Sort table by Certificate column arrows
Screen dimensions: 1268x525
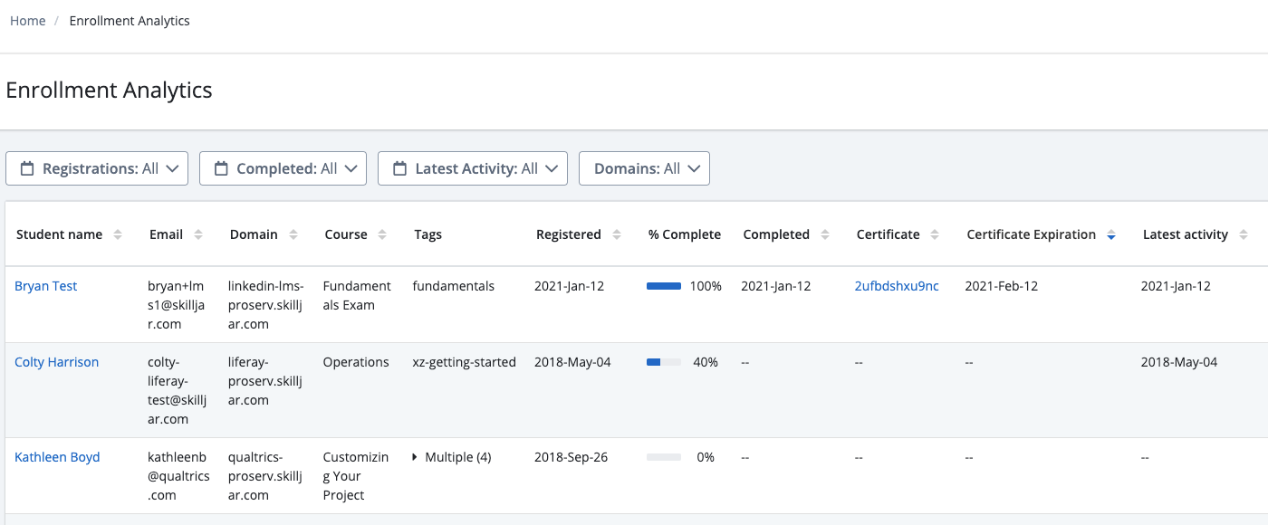click(x=936, y=234)
